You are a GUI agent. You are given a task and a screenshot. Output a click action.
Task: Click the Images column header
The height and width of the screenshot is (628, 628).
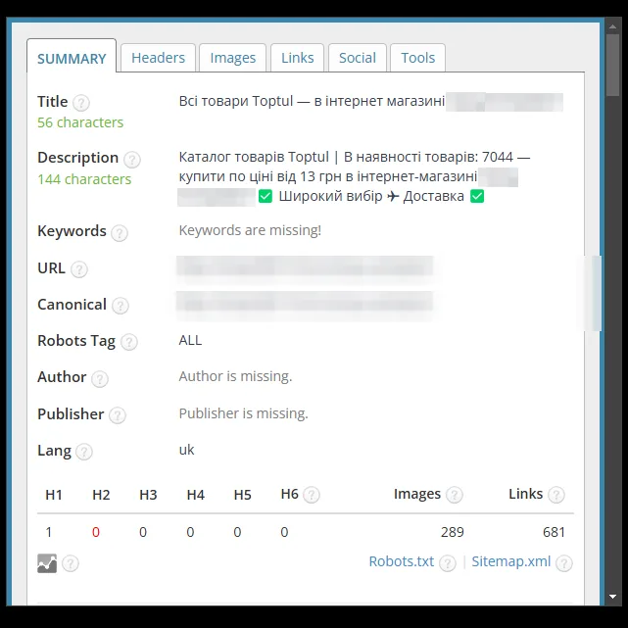click(417, 494)
